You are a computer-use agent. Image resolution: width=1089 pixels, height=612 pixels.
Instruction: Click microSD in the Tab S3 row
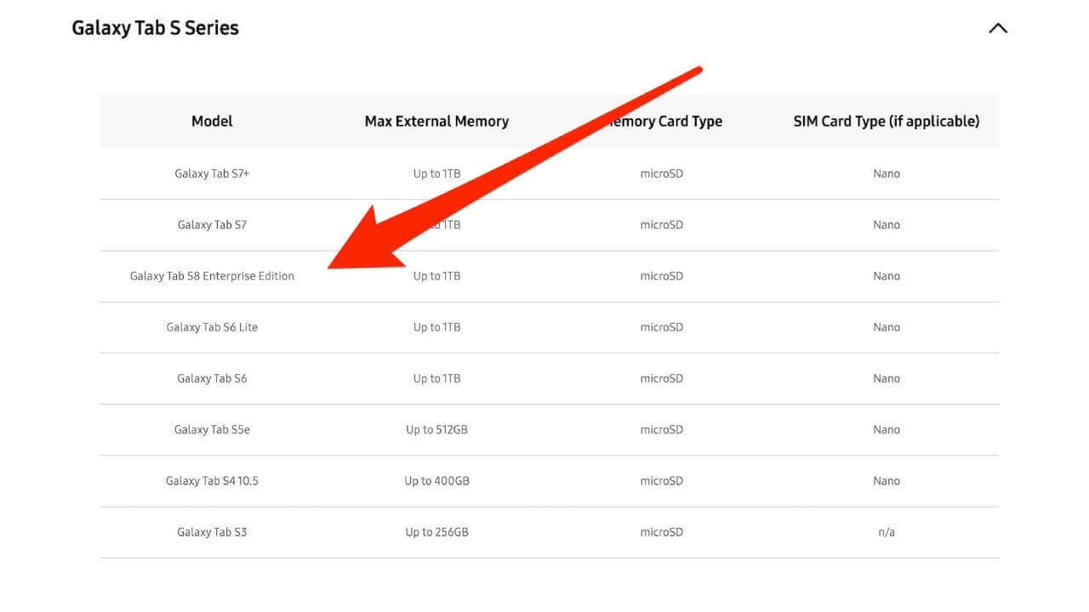point(662,532)
